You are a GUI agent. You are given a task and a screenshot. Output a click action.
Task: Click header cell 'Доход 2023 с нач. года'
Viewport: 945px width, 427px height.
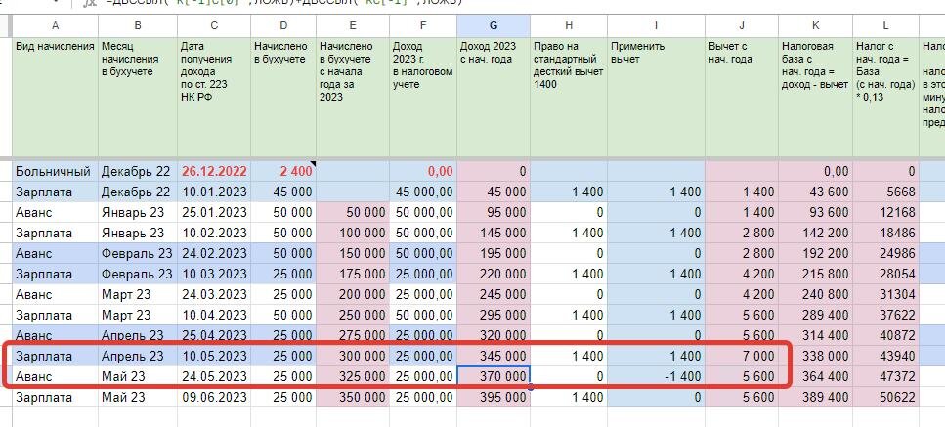[x=494, y=97]
